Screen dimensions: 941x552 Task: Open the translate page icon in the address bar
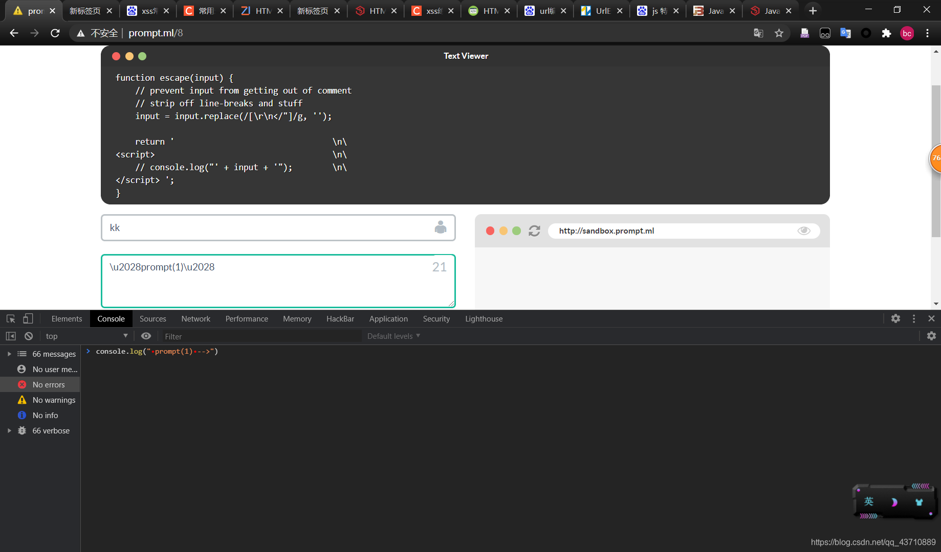click(x=758, y=33)
